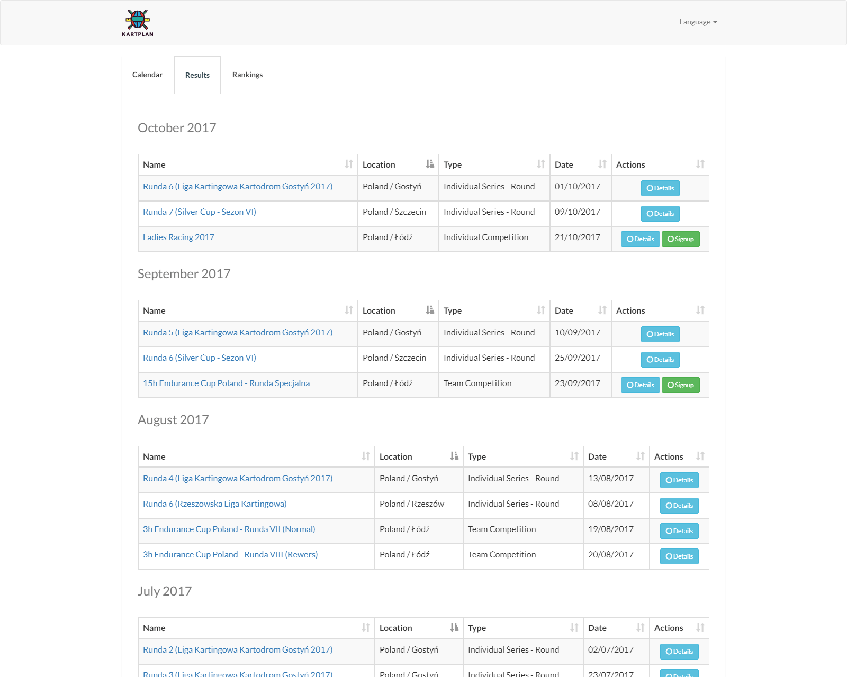Sort September table by Actions icon
Viewport: 847px width, 677px height.
tap(700, 310)
